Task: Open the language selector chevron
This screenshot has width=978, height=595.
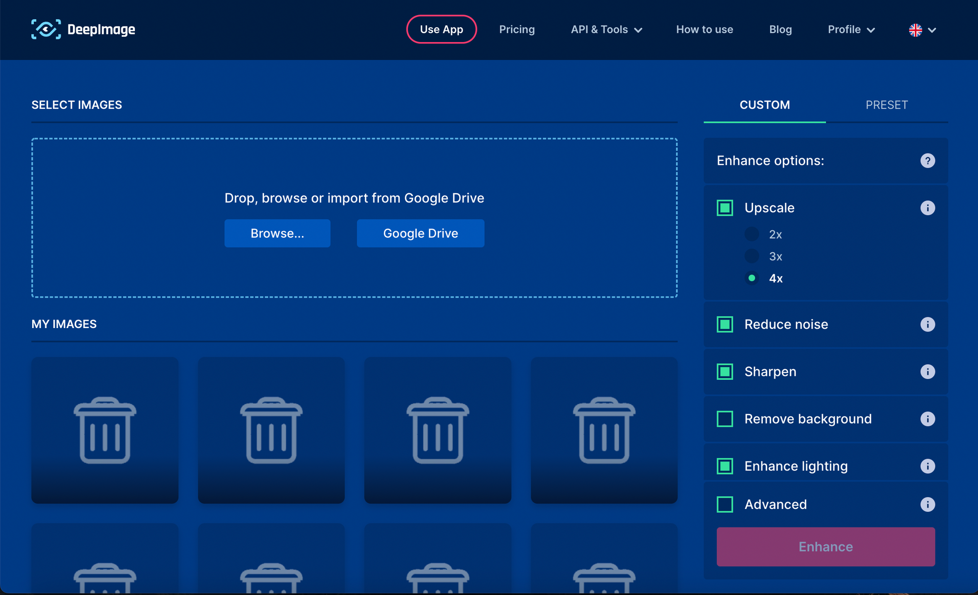Action: click(x=932, y=30)
